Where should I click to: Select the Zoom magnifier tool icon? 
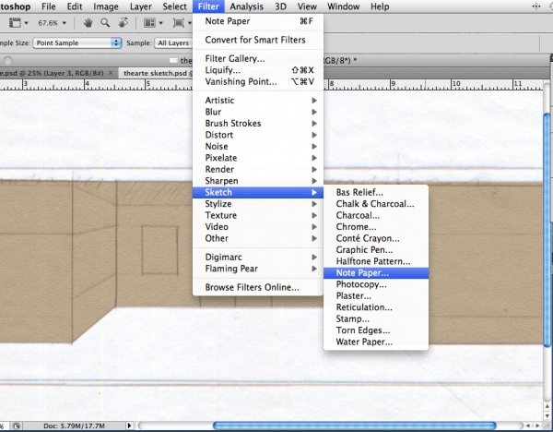[105, 23]
